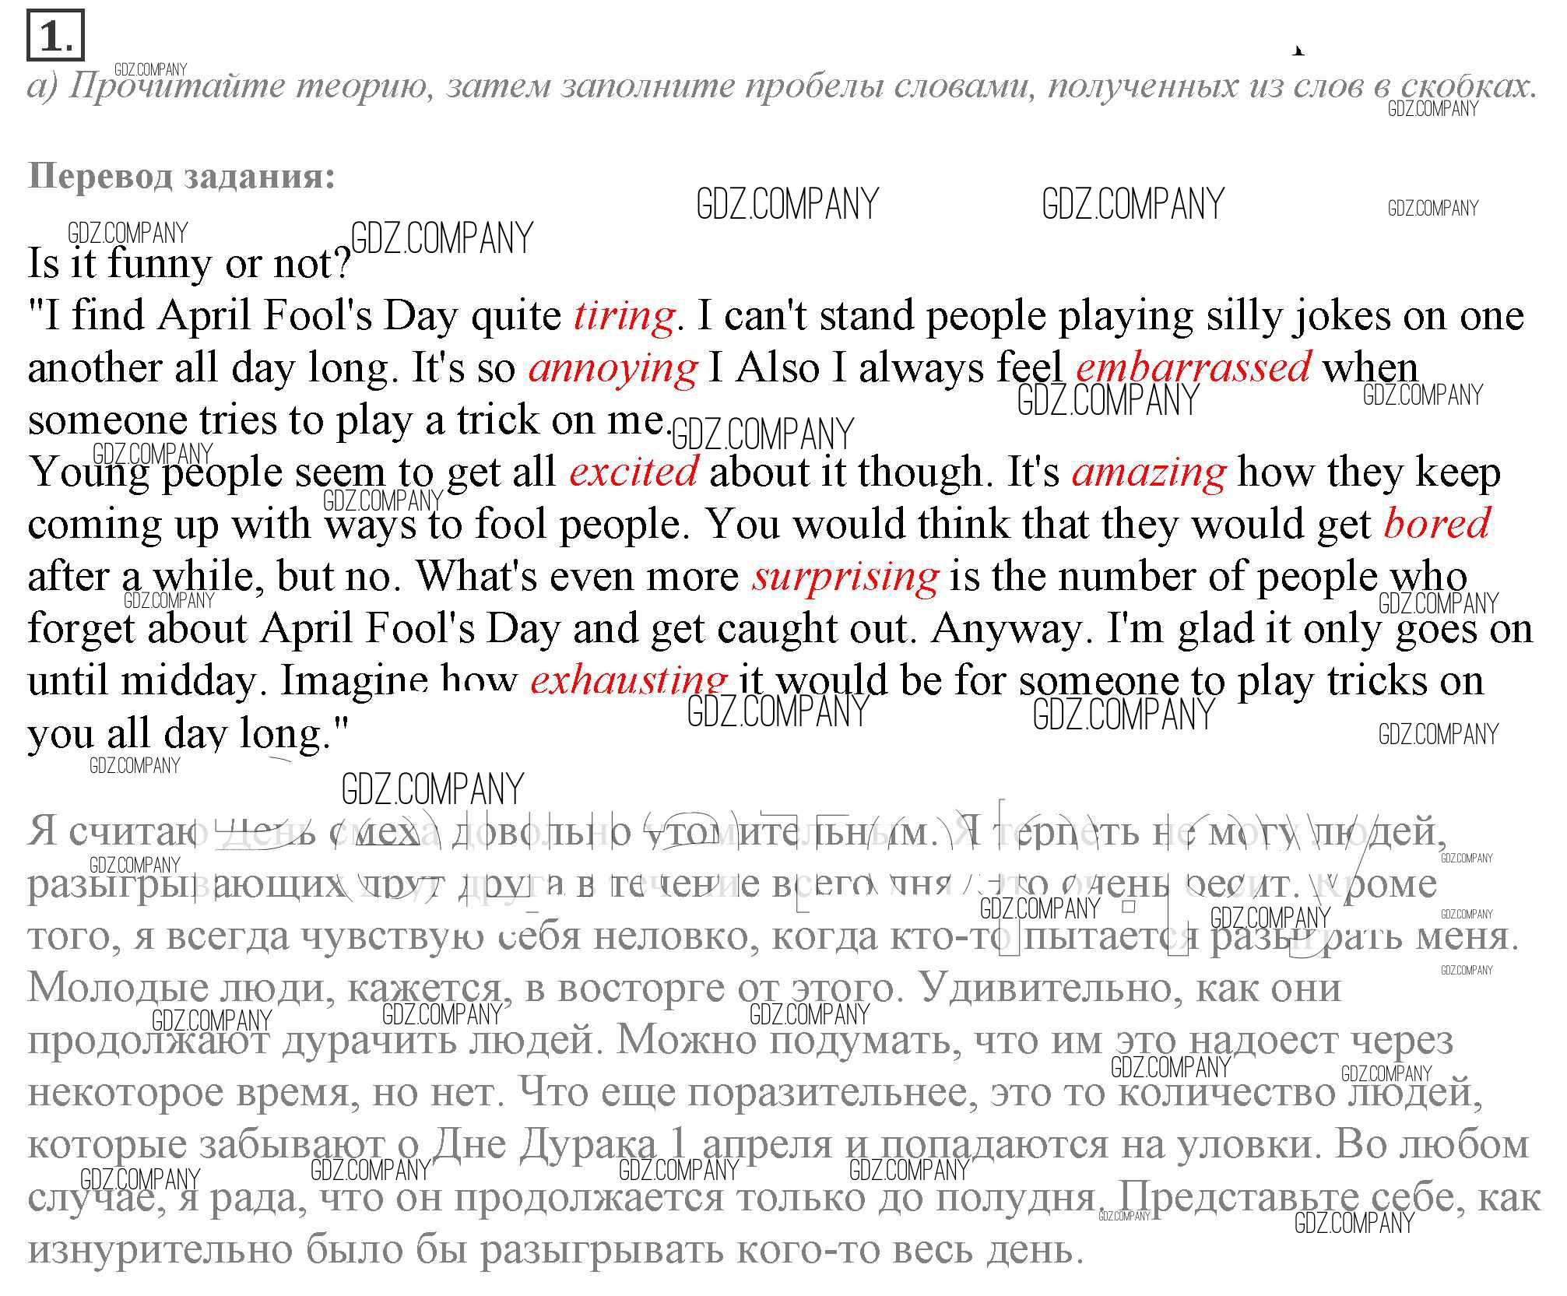This screenshot has width=1567, height=1296.
Task: Click the red word "excited"
Action: 633,472
